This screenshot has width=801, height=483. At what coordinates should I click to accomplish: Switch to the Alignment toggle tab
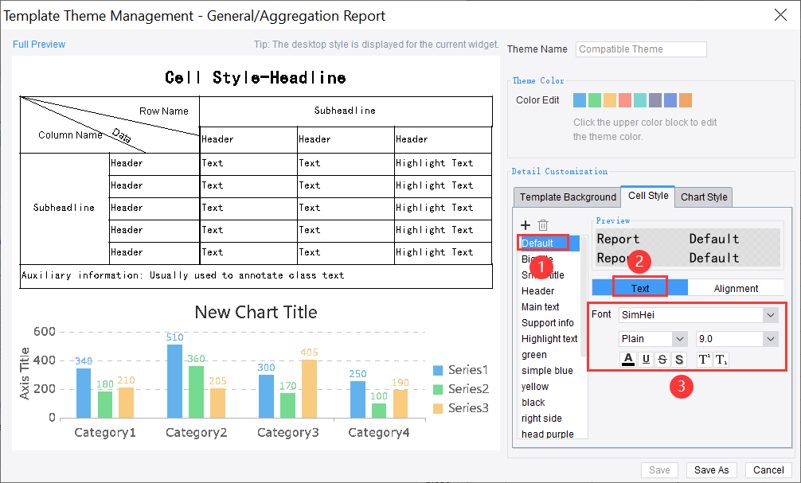pyautogui.click(x=736, y=287)
